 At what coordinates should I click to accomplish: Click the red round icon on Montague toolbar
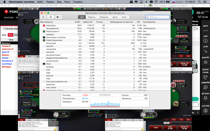pyautogui.click(x=37, y=72)
